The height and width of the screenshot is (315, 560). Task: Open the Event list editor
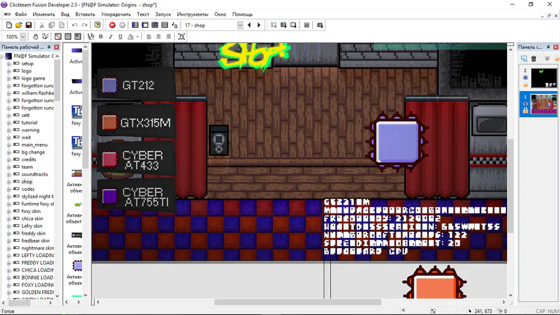pos(165,25)
